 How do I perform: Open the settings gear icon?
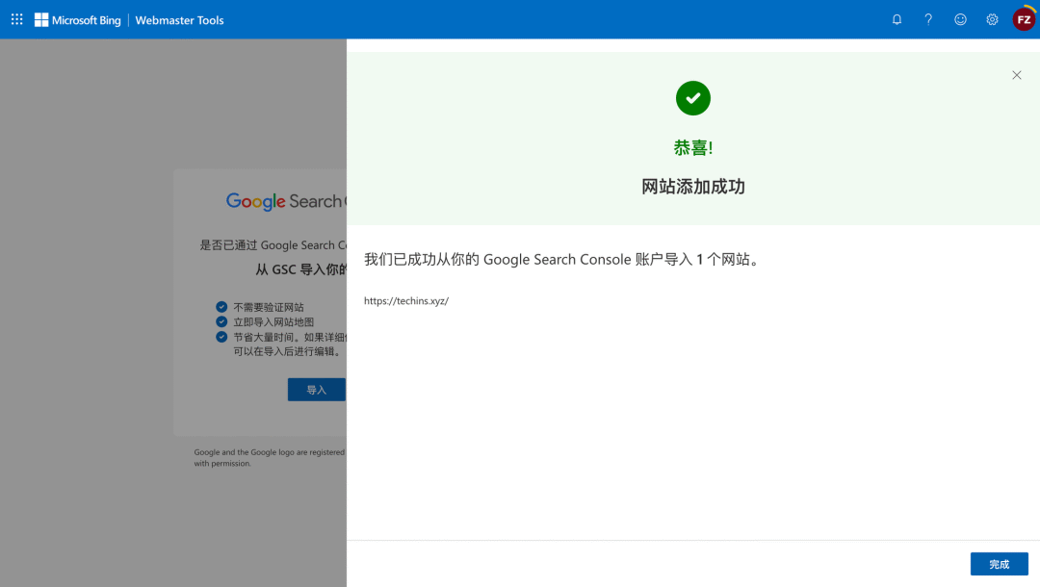(992, 20)
